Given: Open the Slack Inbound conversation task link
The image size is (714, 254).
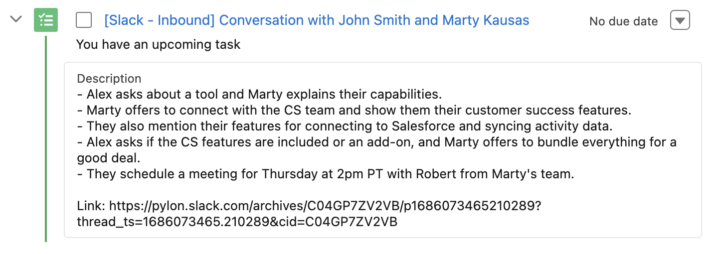Looking at the screenshot, I should (316, 20).
